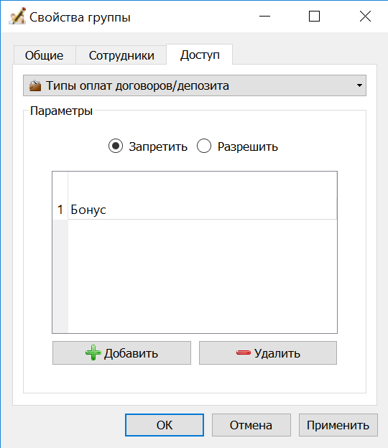
Task: Select the Запретить radio button
Action: 116,146
